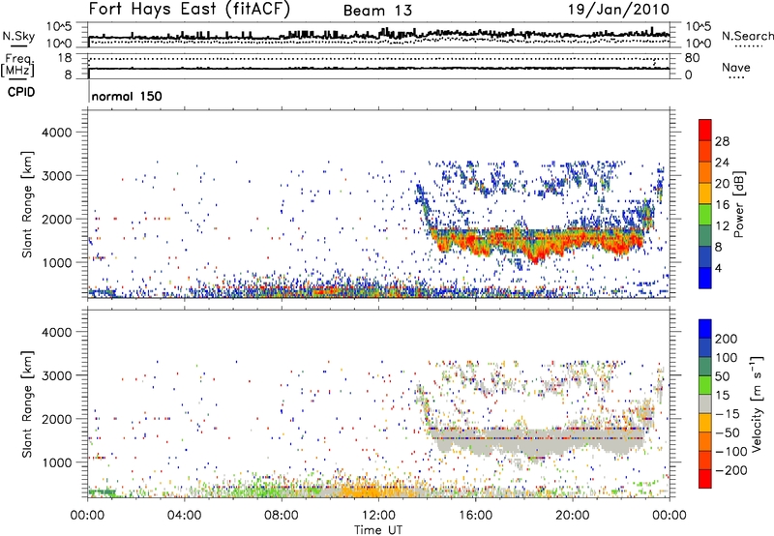Click the '80' Nave axis tick label
774x536 pixels.
tap(692, 58)
